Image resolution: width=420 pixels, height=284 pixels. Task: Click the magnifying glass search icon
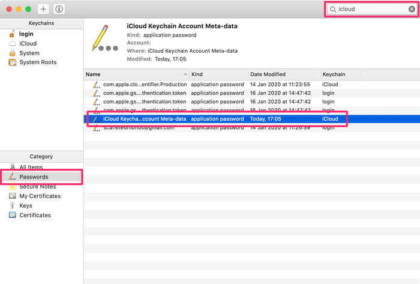coord(332,10)
